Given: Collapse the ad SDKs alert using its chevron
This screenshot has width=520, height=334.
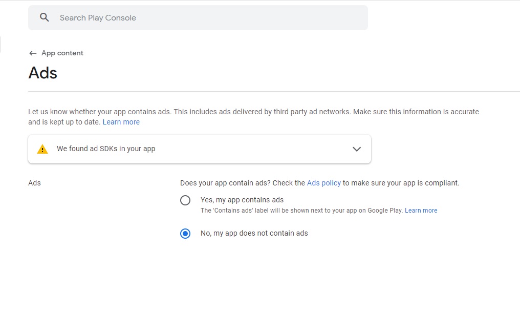Looking at the screenshot, I should (x=357, y=149).
